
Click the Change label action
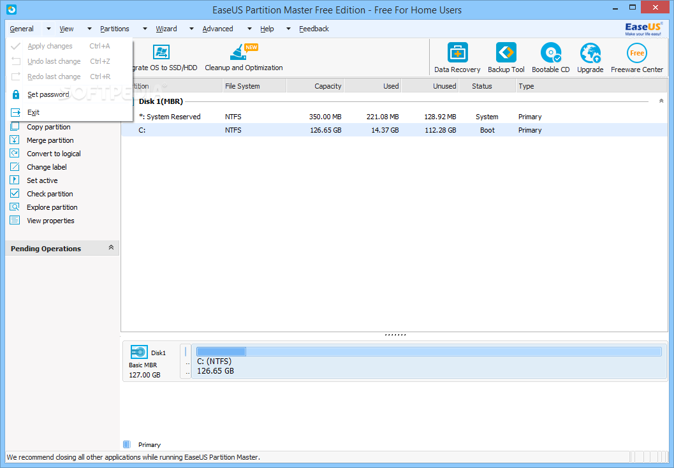click(47, 167)
